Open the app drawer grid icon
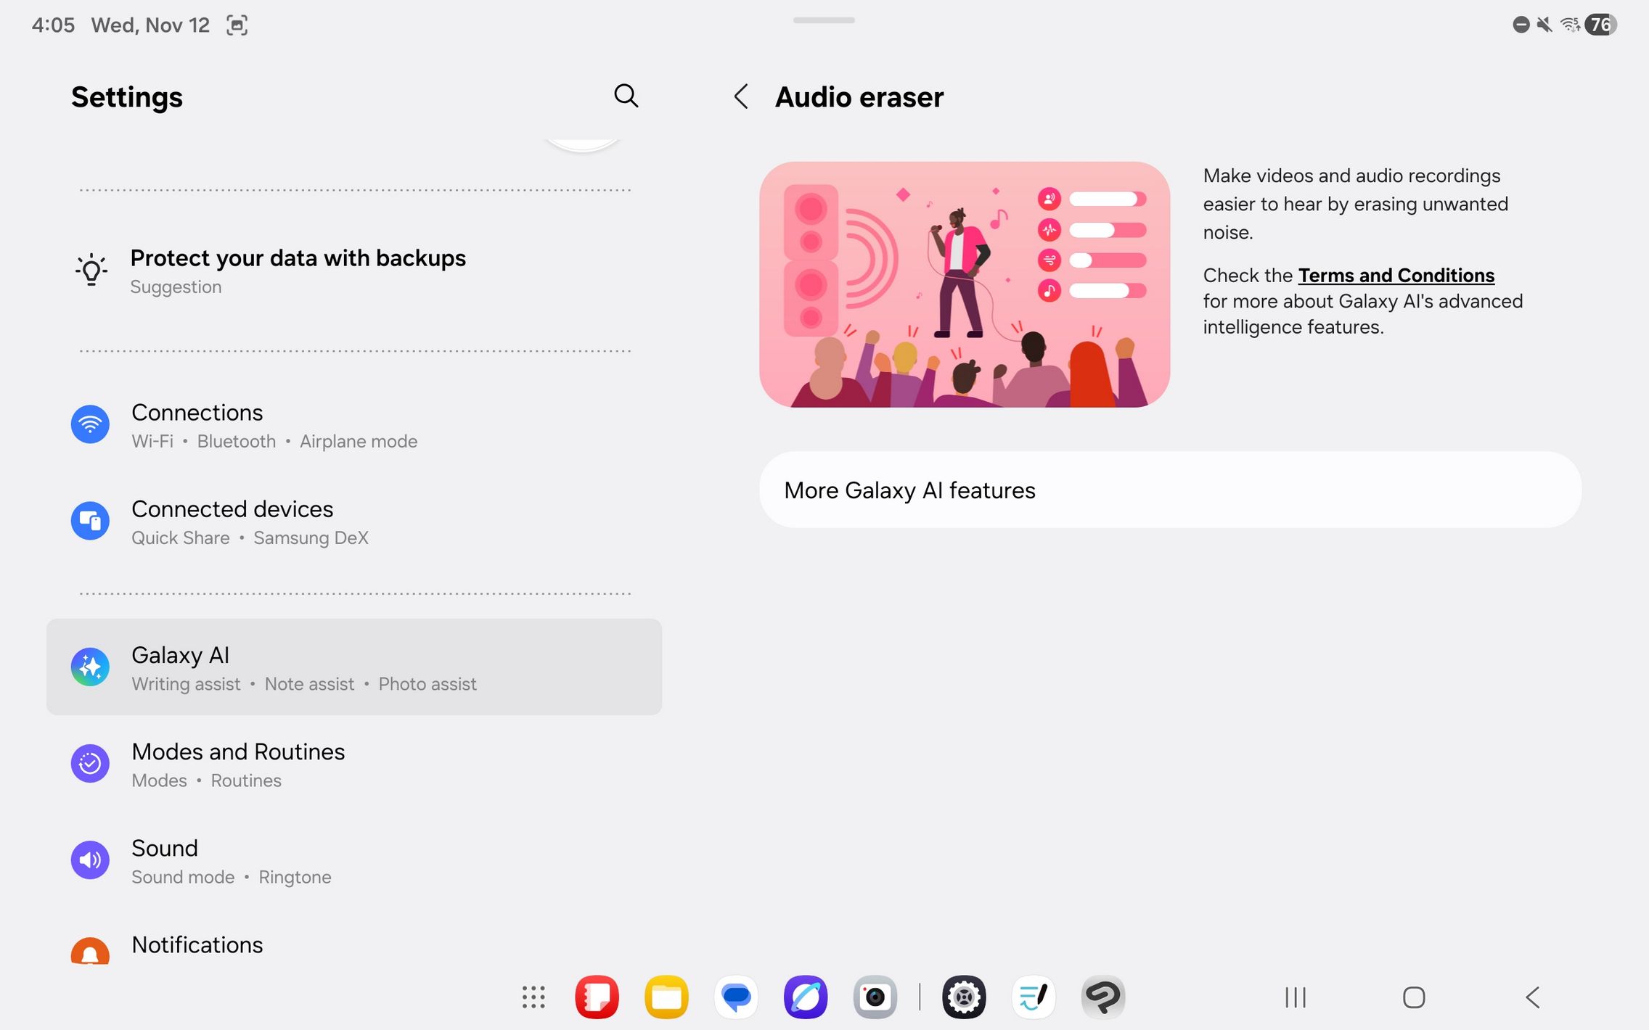Viewport: 1649px width, 1030px height. (x=533, y=997)
